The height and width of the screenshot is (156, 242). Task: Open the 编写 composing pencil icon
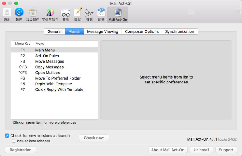point(77,15)
